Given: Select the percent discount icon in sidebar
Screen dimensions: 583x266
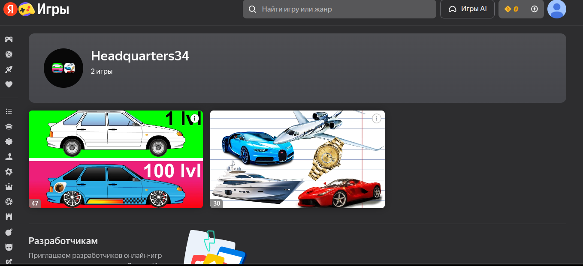Looking at the screenshot, I should (9, 54).
